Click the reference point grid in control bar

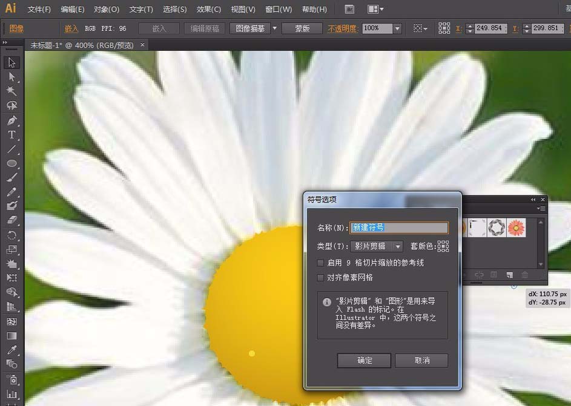(444, 28)
